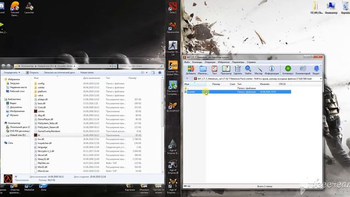The width and height of the screenshot is (350, 197).
Task: Click the Удалить trash bin icon in WinRAR
Action: pyautogui.click(x=238, y=70)
